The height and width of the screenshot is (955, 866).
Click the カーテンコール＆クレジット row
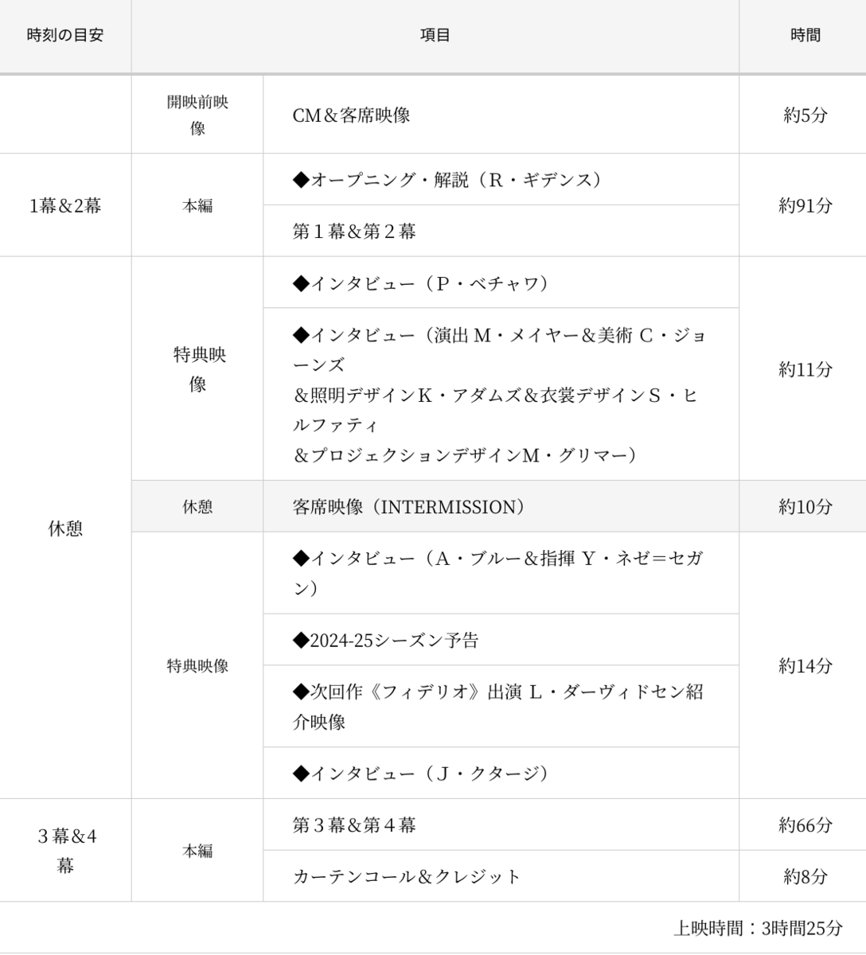pyautogui.click(x=501, y=876)
